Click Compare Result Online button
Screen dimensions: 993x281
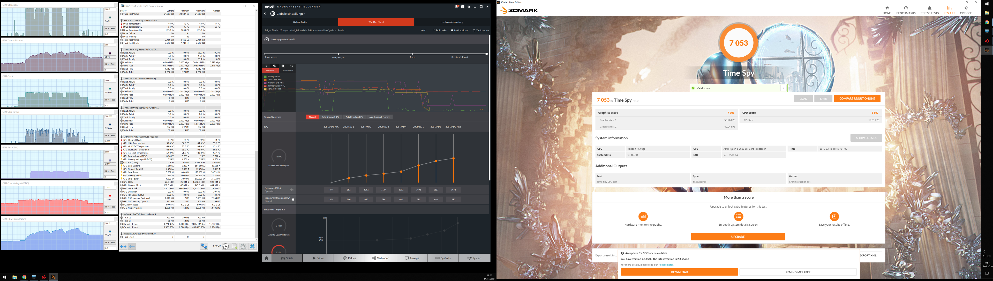tap(857, 99)
